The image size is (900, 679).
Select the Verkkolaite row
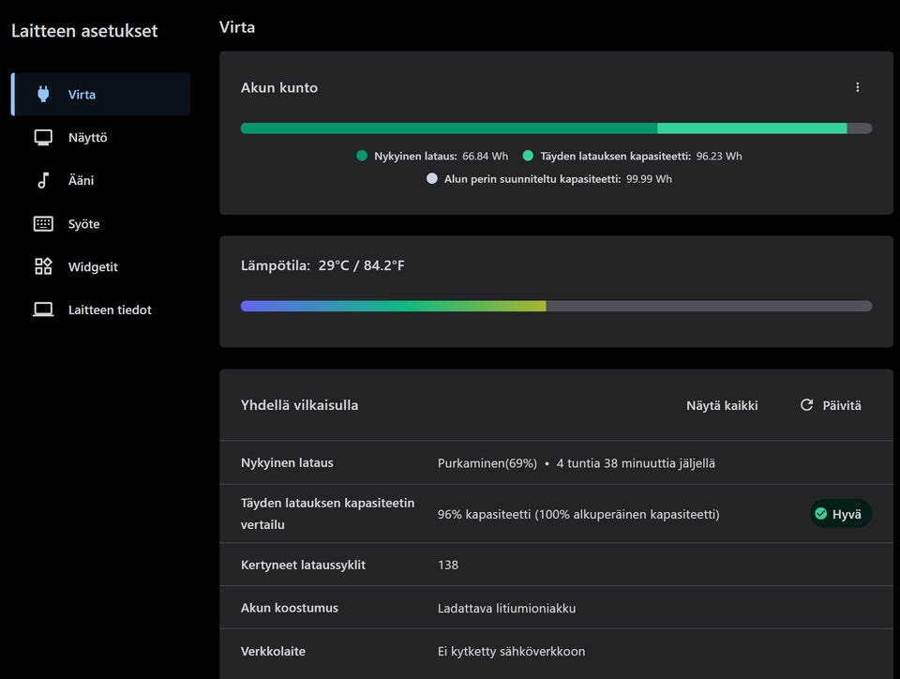[x=556, y=651]
